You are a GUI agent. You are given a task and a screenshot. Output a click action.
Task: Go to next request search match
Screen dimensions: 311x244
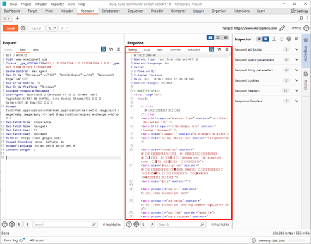[x=27, y=224]
